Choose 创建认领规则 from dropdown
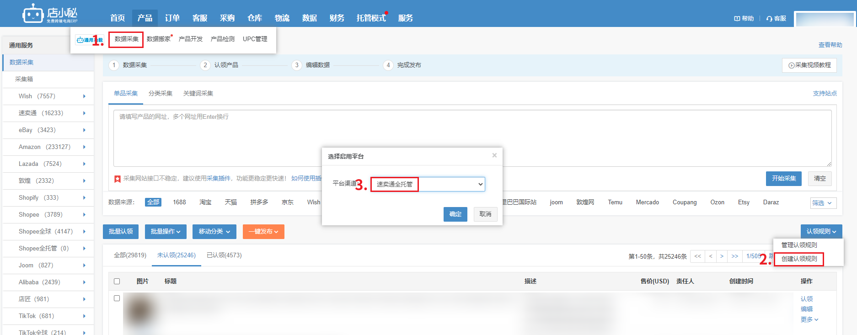 [x=799, y=259]
